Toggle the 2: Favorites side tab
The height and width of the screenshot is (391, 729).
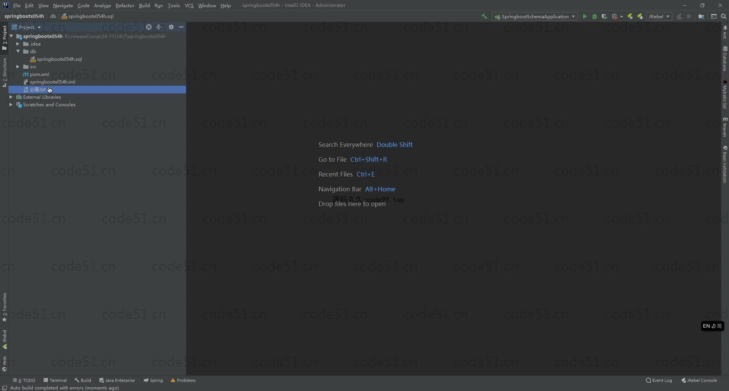pos(4,307)
